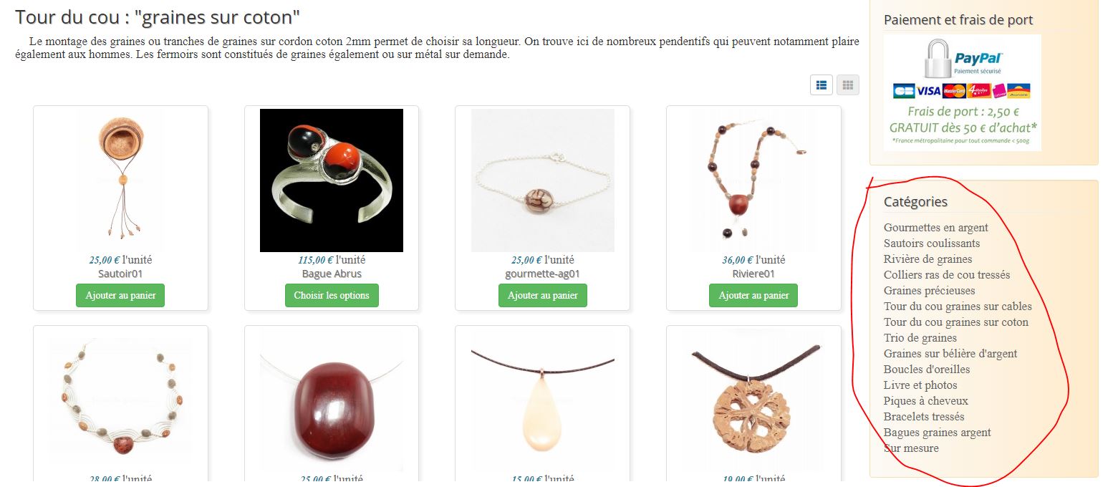Image resolution: width=1113 pixels, height=487 pixels.
Task: Add Riviere01 to the cart
Action: pyautogui.click(x=753, y=295)
